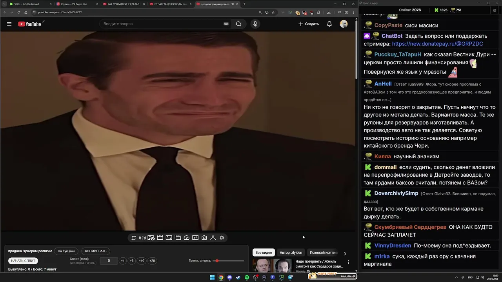
Task: Open the on-screen keyboard icon in search box
Action: [x=226, y=24]
